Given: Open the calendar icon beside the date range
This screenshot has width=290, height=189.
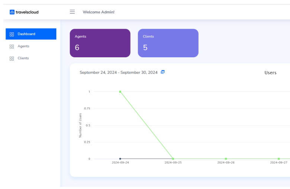Looking at the screenshot, I should [x=162, y=72].
